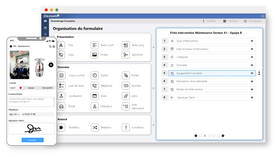Screen dimensions: 277x157
Task: Select the Workflow advanced element
Action: [62, 127]
